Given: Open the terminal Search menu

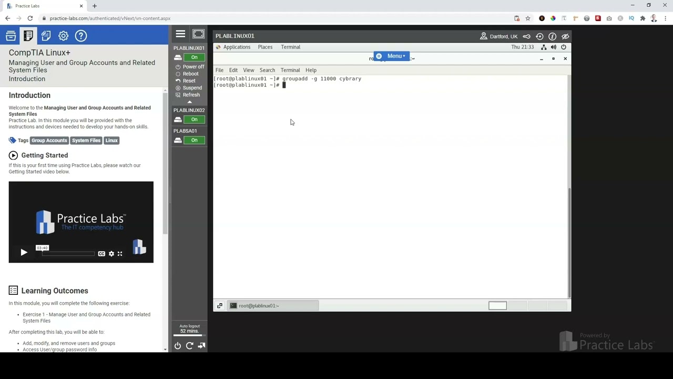Looking at the screenshot, I should click(x=267, y=70).
